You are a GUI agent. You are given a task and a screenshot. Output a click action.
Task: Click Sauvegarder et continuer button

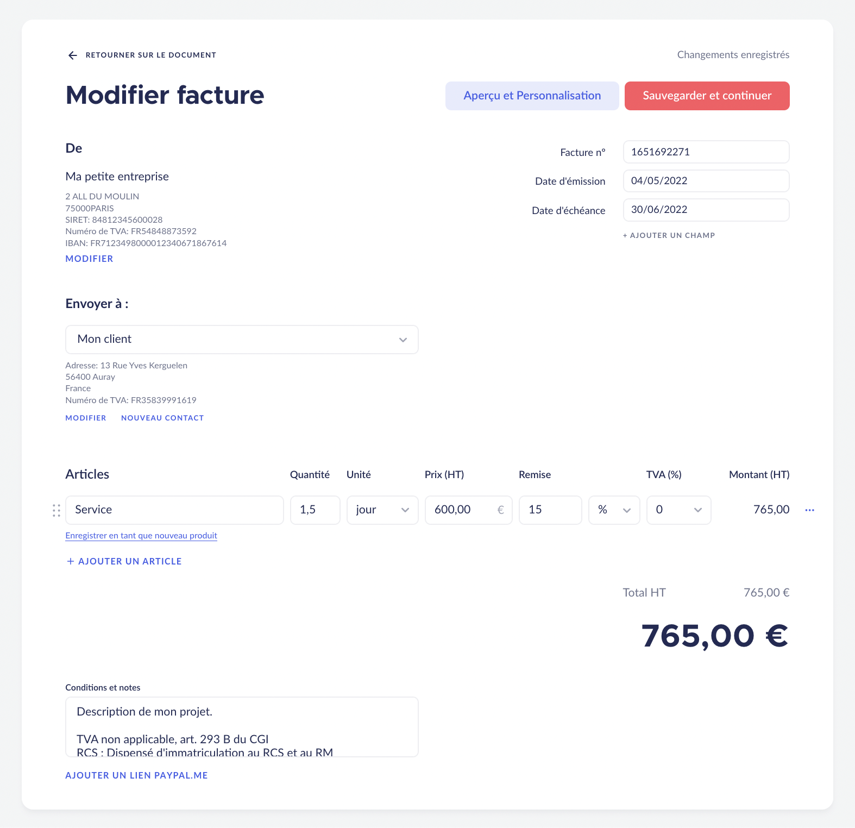click(x=707, y=96)
